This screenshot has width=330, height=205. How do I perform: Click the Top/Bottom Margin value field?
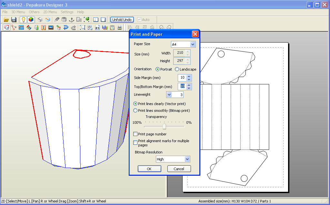coord(182,86)
